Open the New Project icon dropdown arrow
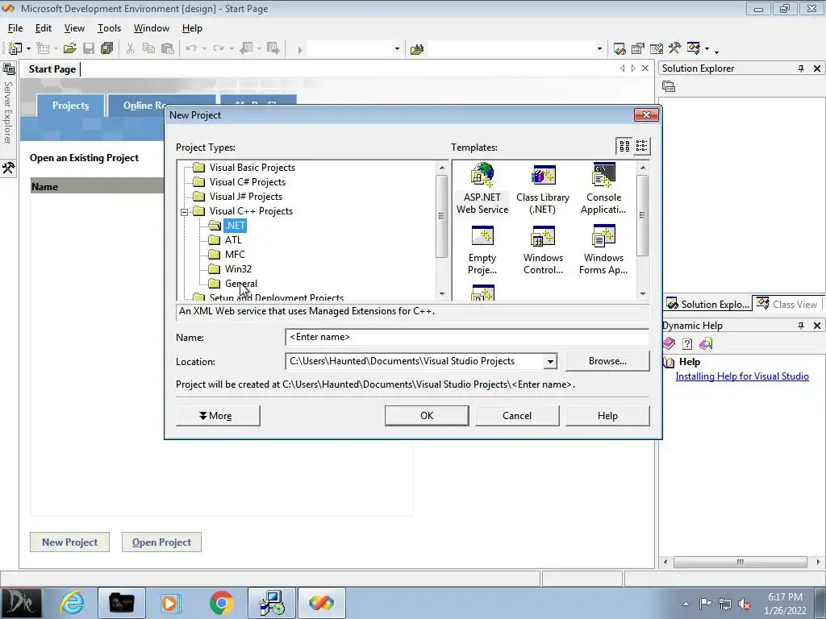The height and width of the screenshot is (619, 826). (x=28, y=49)
